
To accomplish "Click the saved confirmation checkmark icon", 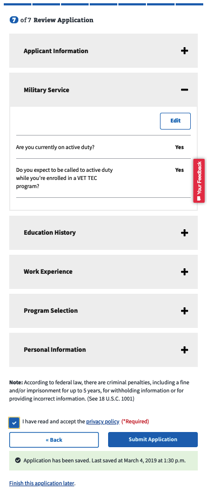I will coord(18,460).
